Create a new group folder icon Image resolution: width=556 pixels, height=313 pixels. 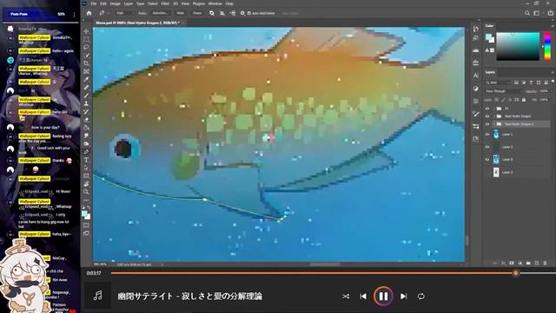coord(528,263)
